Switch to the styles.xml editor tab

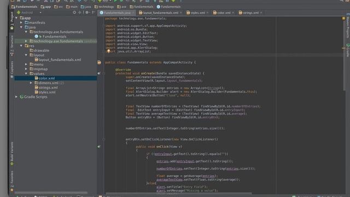click(197, 13)
